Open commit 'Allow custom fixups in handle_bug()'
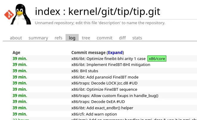Screen dimensions: 197x120 coord(115,96)
